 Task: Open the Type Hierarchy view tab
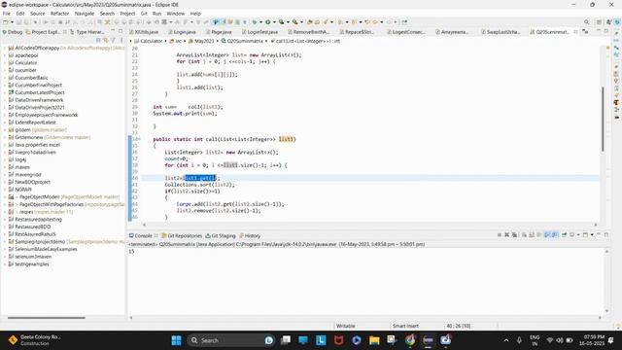[86, 32]
